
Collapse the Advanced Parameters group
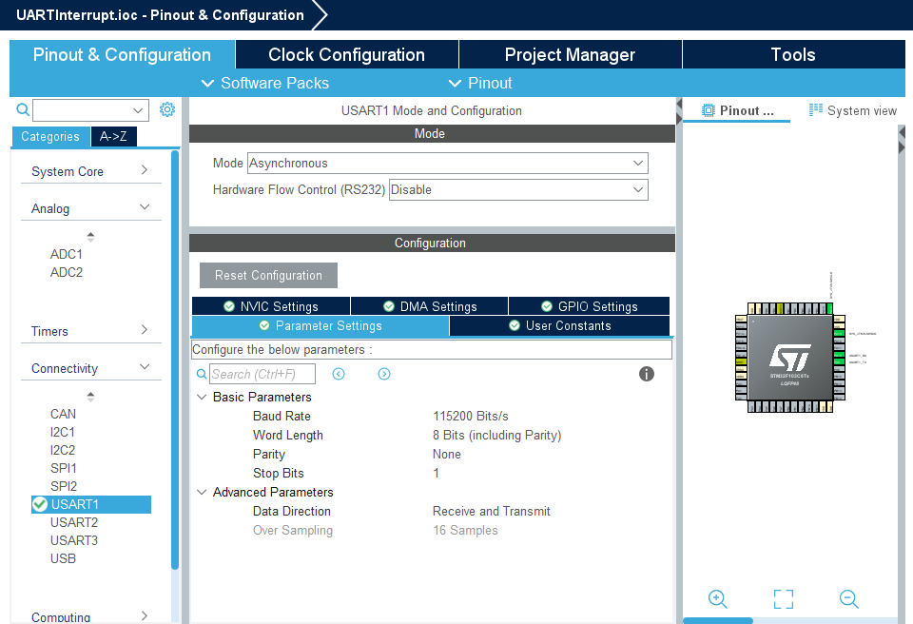coord(202,492)
